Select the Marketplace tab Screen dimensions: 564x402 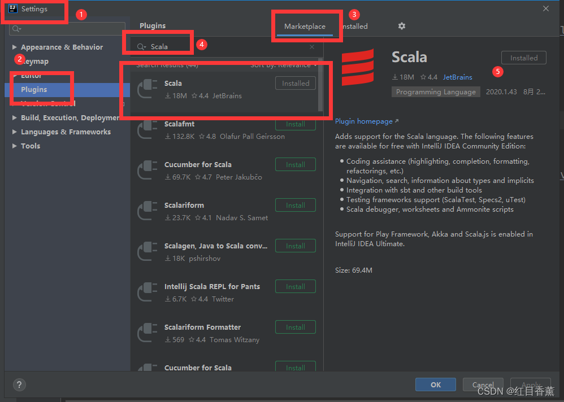pyautogui.click(x=305, y=26)
